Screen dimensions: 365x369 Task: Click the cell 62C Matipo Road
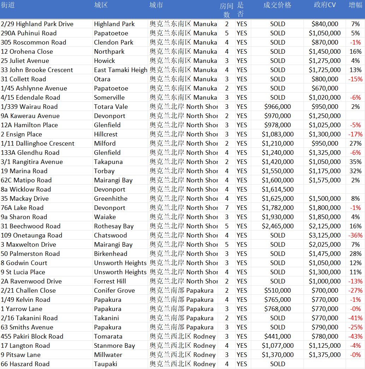(x=26, y=180)
